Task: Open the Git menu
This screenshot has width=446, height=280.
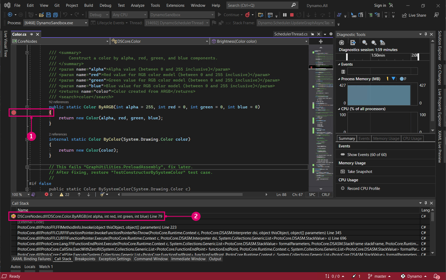Action: click(57, 5)
